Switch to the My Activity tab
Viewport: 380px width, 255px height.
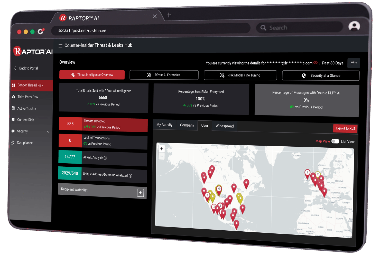click(x=164, y=125)
